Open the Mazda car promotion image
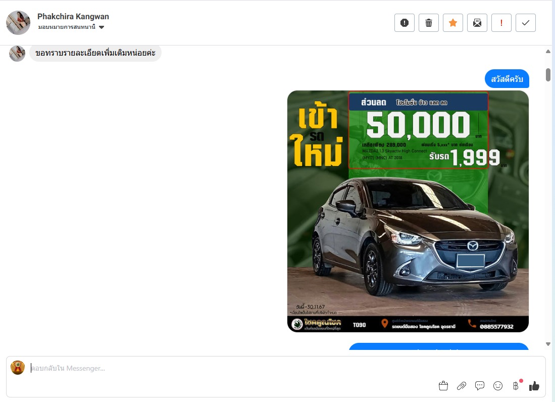 pyautogui.click(x=408, y=211)
